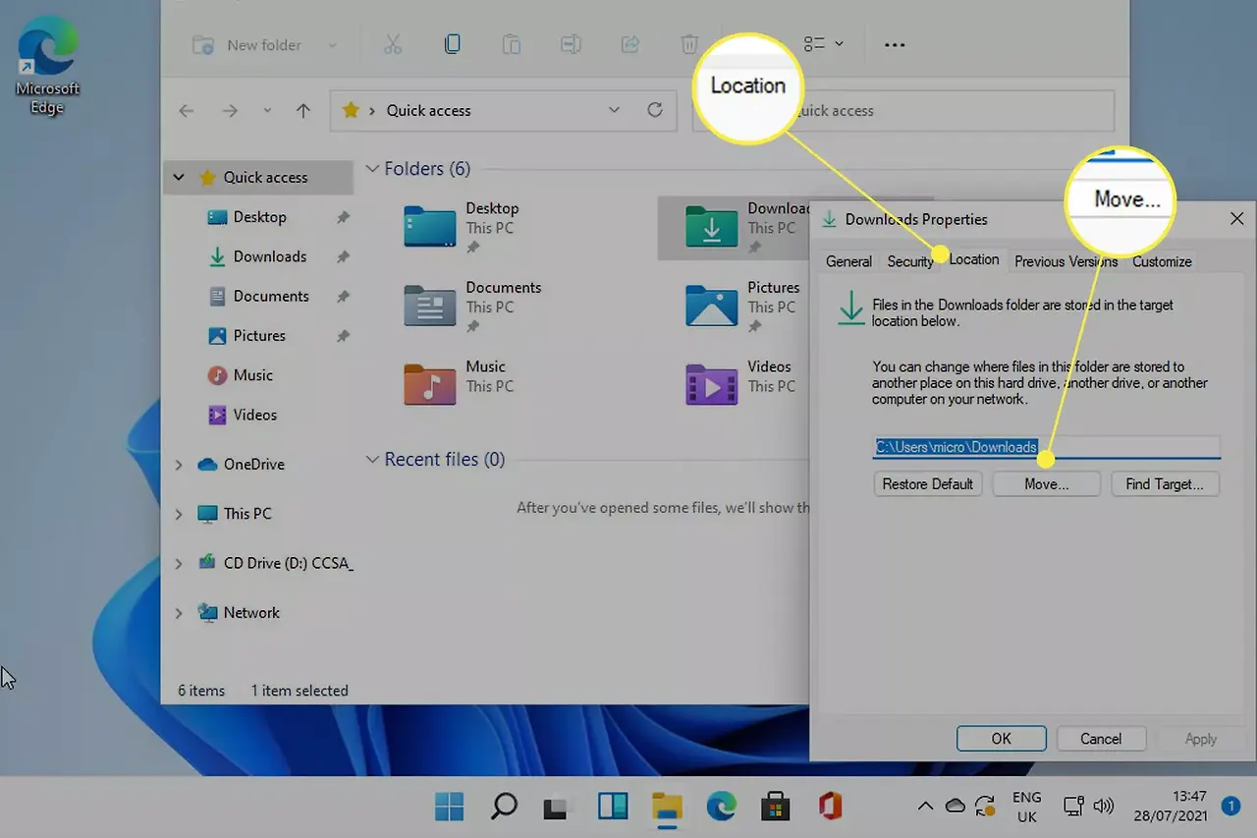Switch to the Previous Versions tab
Viewport: 1257px width, 838px height.
point(1066,261)
